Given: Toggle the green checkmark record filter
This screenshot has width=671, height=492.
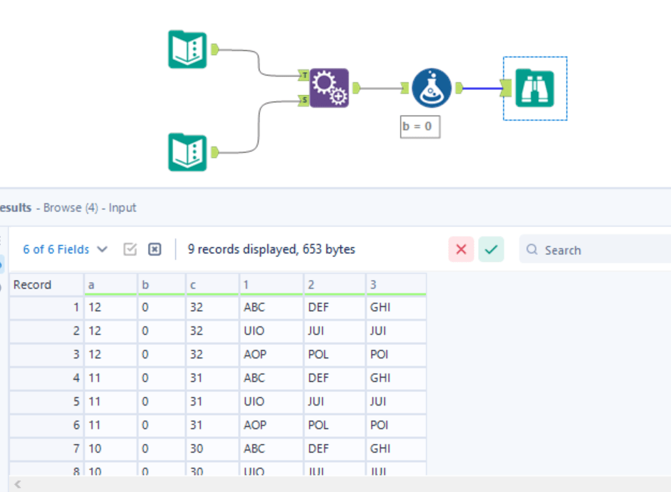Looking at the screenshot, I should [x=491, y=249].
